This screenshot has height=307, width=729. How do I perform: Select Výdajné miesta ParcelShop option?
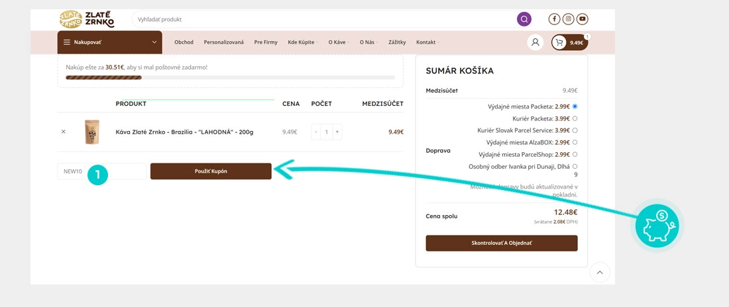click(575, 155)
